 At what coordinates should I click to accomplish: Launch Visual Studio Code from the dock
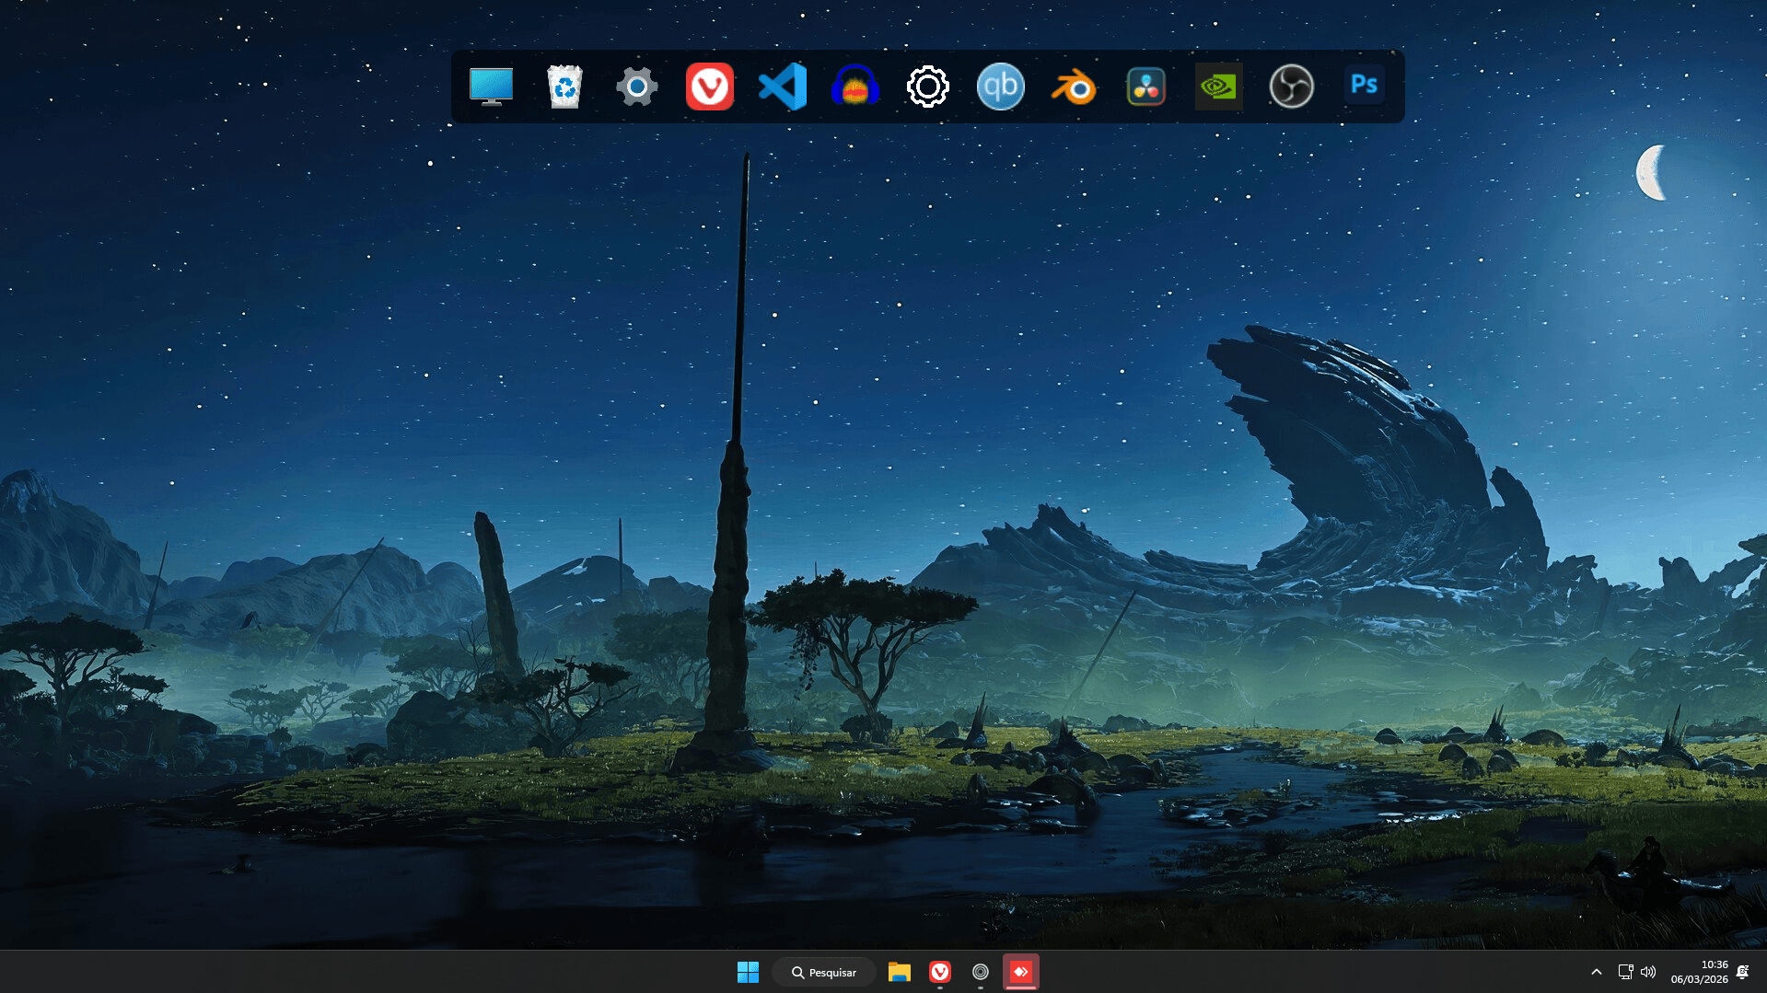click(x=782, y=87)
